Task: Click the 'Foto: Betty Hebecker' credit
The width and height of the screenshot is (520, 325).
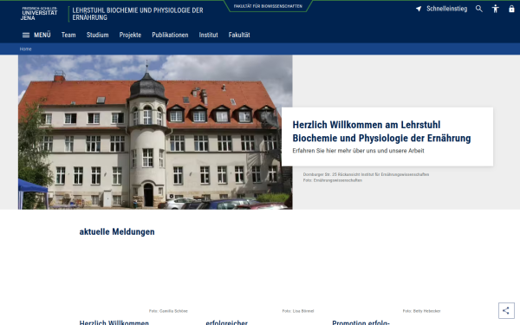Action: coord(421,311)
